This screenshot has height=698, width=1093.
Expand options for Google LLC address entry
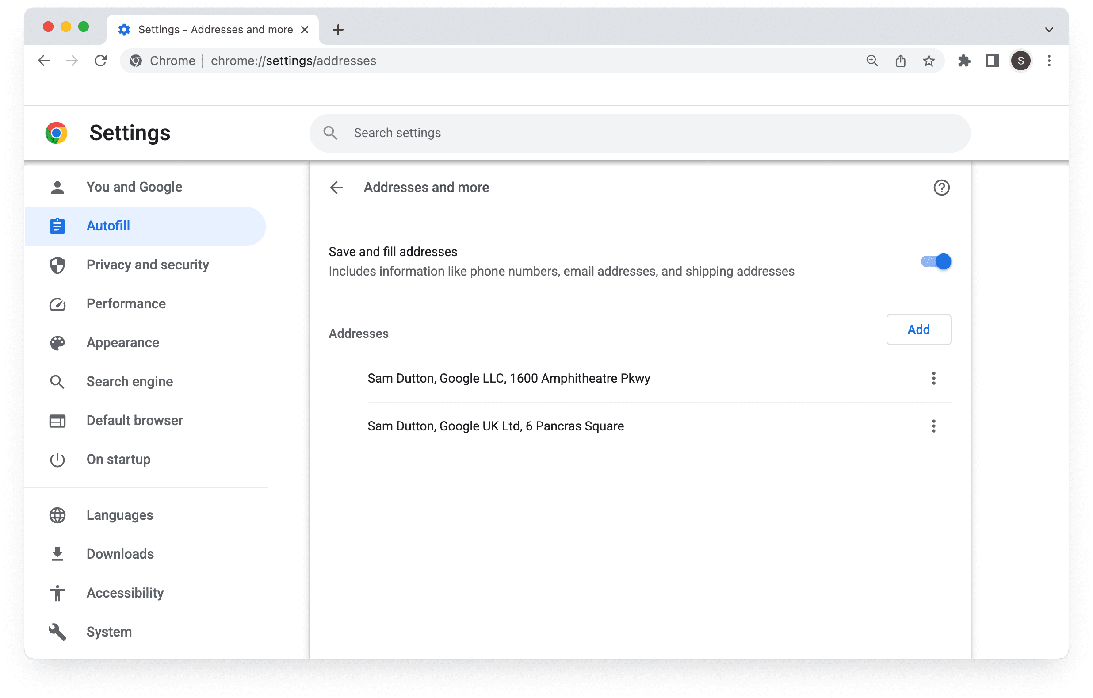[x=934, y=378]
